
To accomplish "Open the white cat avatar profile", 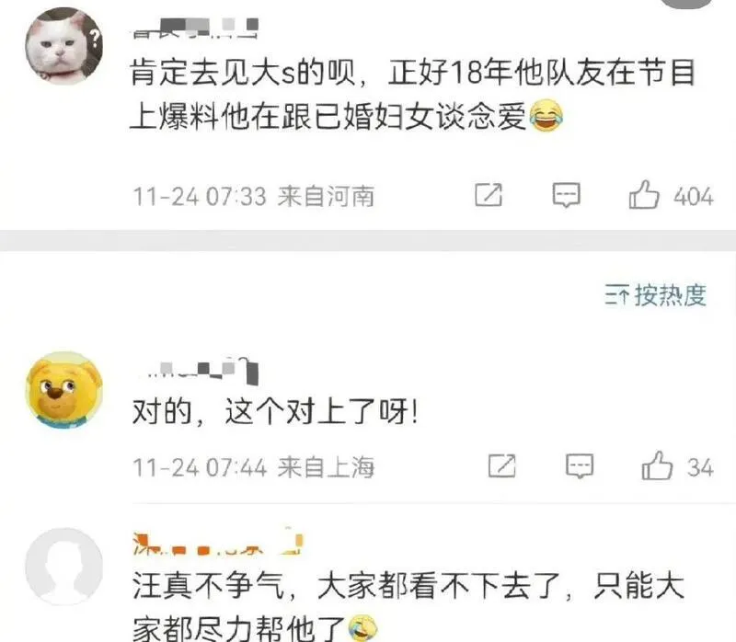I will pyautogui.click(x=63, y=46).
